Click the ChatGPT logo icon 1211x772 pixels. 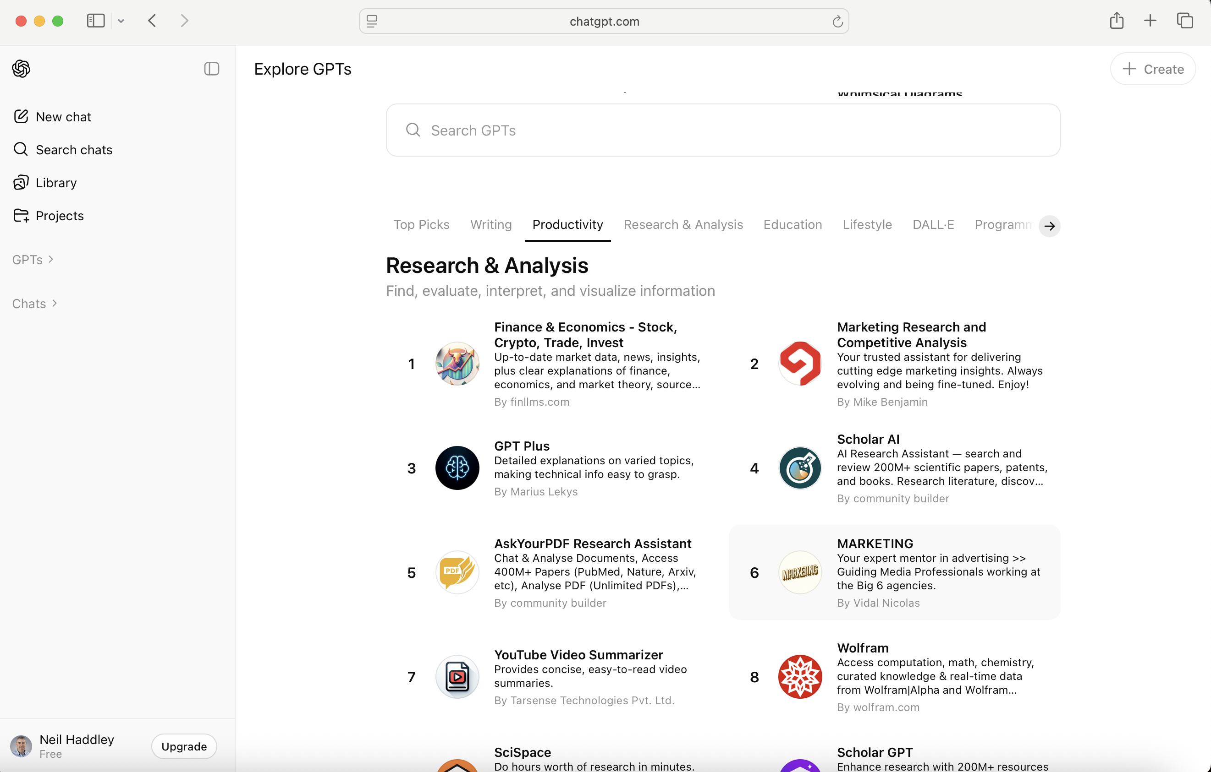click(21, 69)
